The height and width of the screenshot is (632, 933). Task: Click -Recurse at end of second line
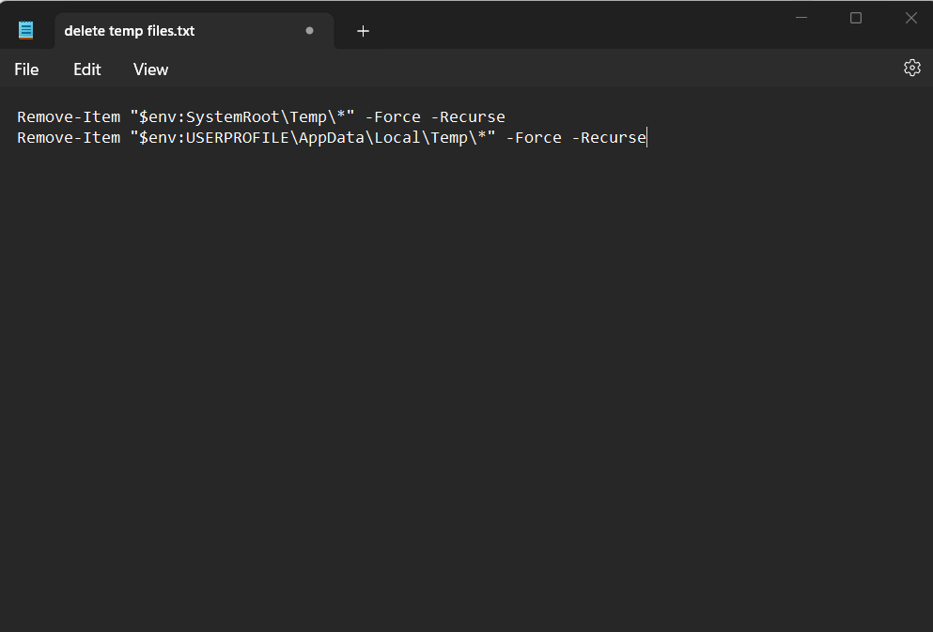pos(609,138)
